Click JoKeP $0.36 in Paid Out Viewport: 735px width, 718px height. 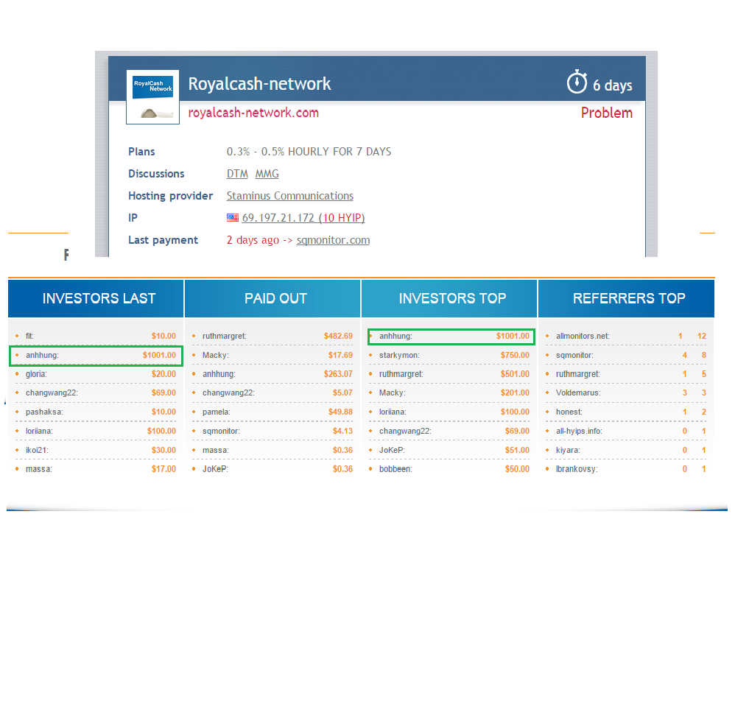click(272, 469)
